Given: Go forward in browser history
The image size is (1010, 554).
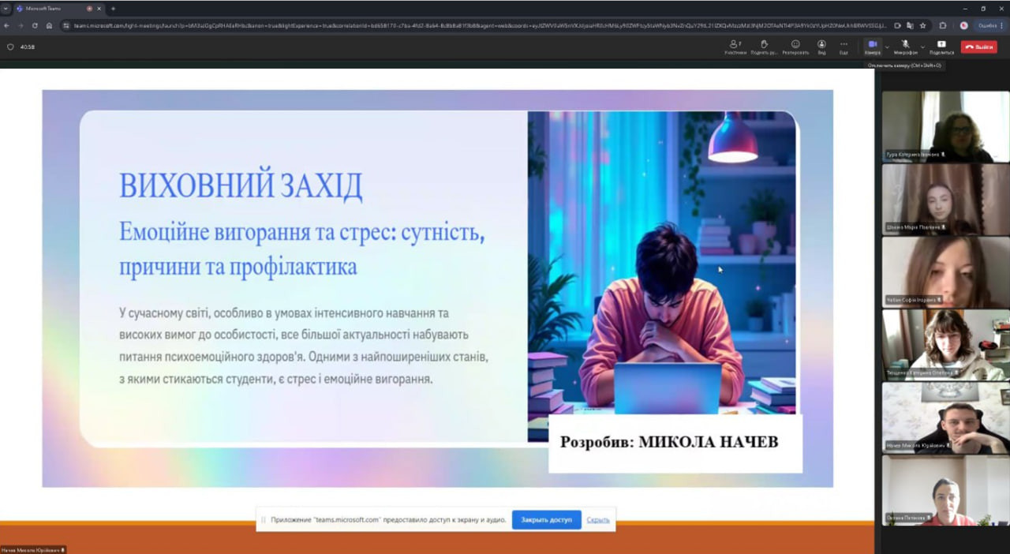Looking at the screenshot, I should [21, 25].
